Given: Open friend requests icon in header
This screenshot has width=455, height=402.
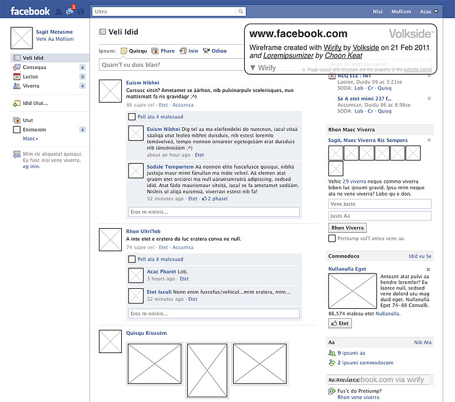Looking at the screenshot, I should 59,12.
